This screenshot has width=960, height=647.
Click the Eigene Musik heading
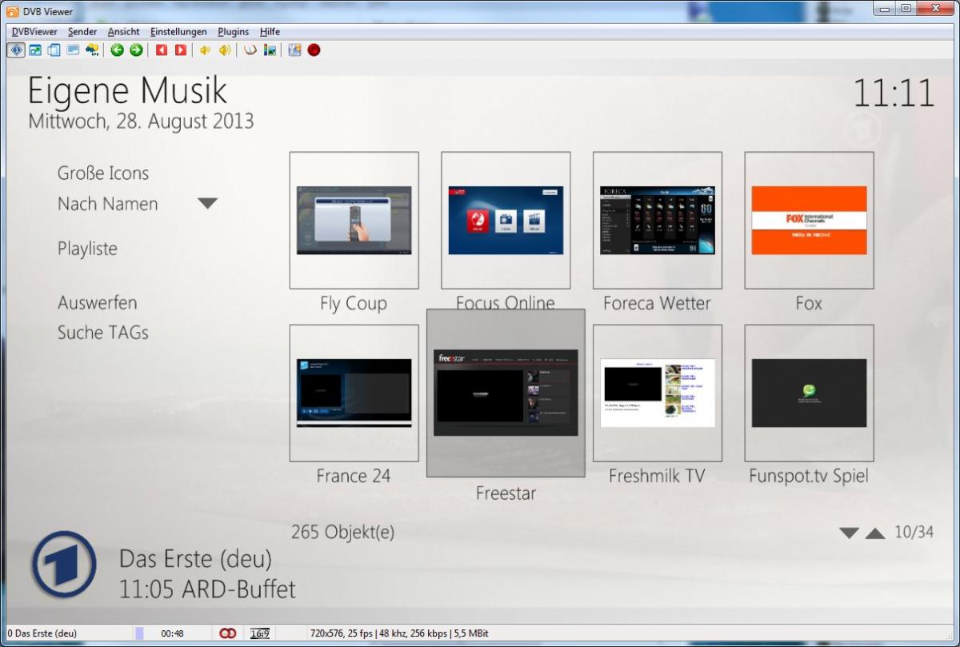[127, 91]
